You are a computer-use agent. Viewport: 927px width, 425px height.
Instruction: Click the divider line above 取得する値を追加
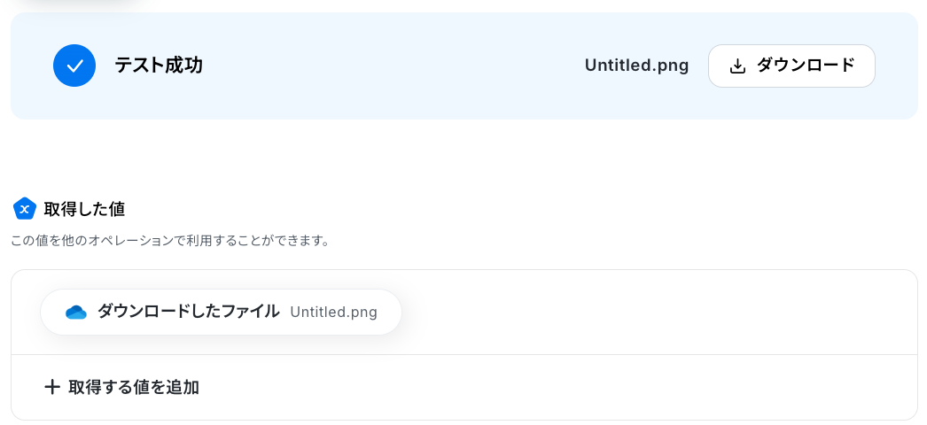click(461, 354)
